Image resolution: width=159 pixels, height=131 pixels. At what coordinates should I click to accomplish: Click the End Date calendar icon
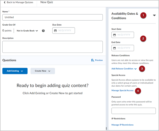[x=114, y=48]
